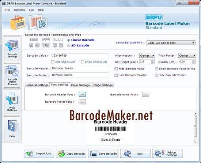Switch to General Settings tab
The width and height of the screenshot is (201, 163).
[x=37, y=85]
